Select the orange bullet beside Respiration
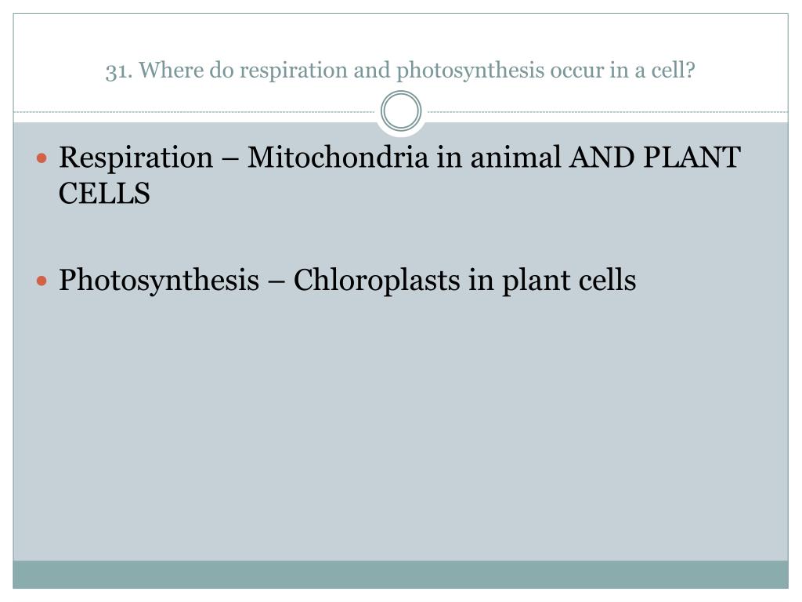 click(x=42, y=158)
